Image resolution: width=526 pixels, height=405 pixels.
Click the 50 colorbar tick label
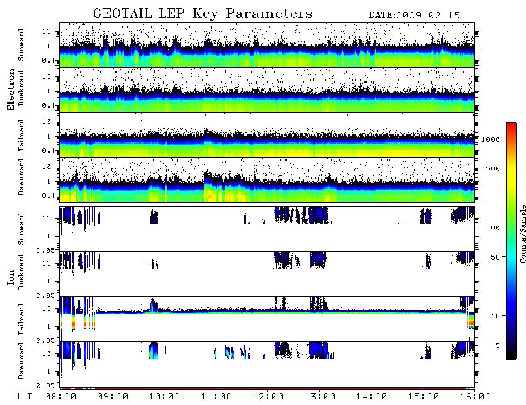tap(496, 257)
